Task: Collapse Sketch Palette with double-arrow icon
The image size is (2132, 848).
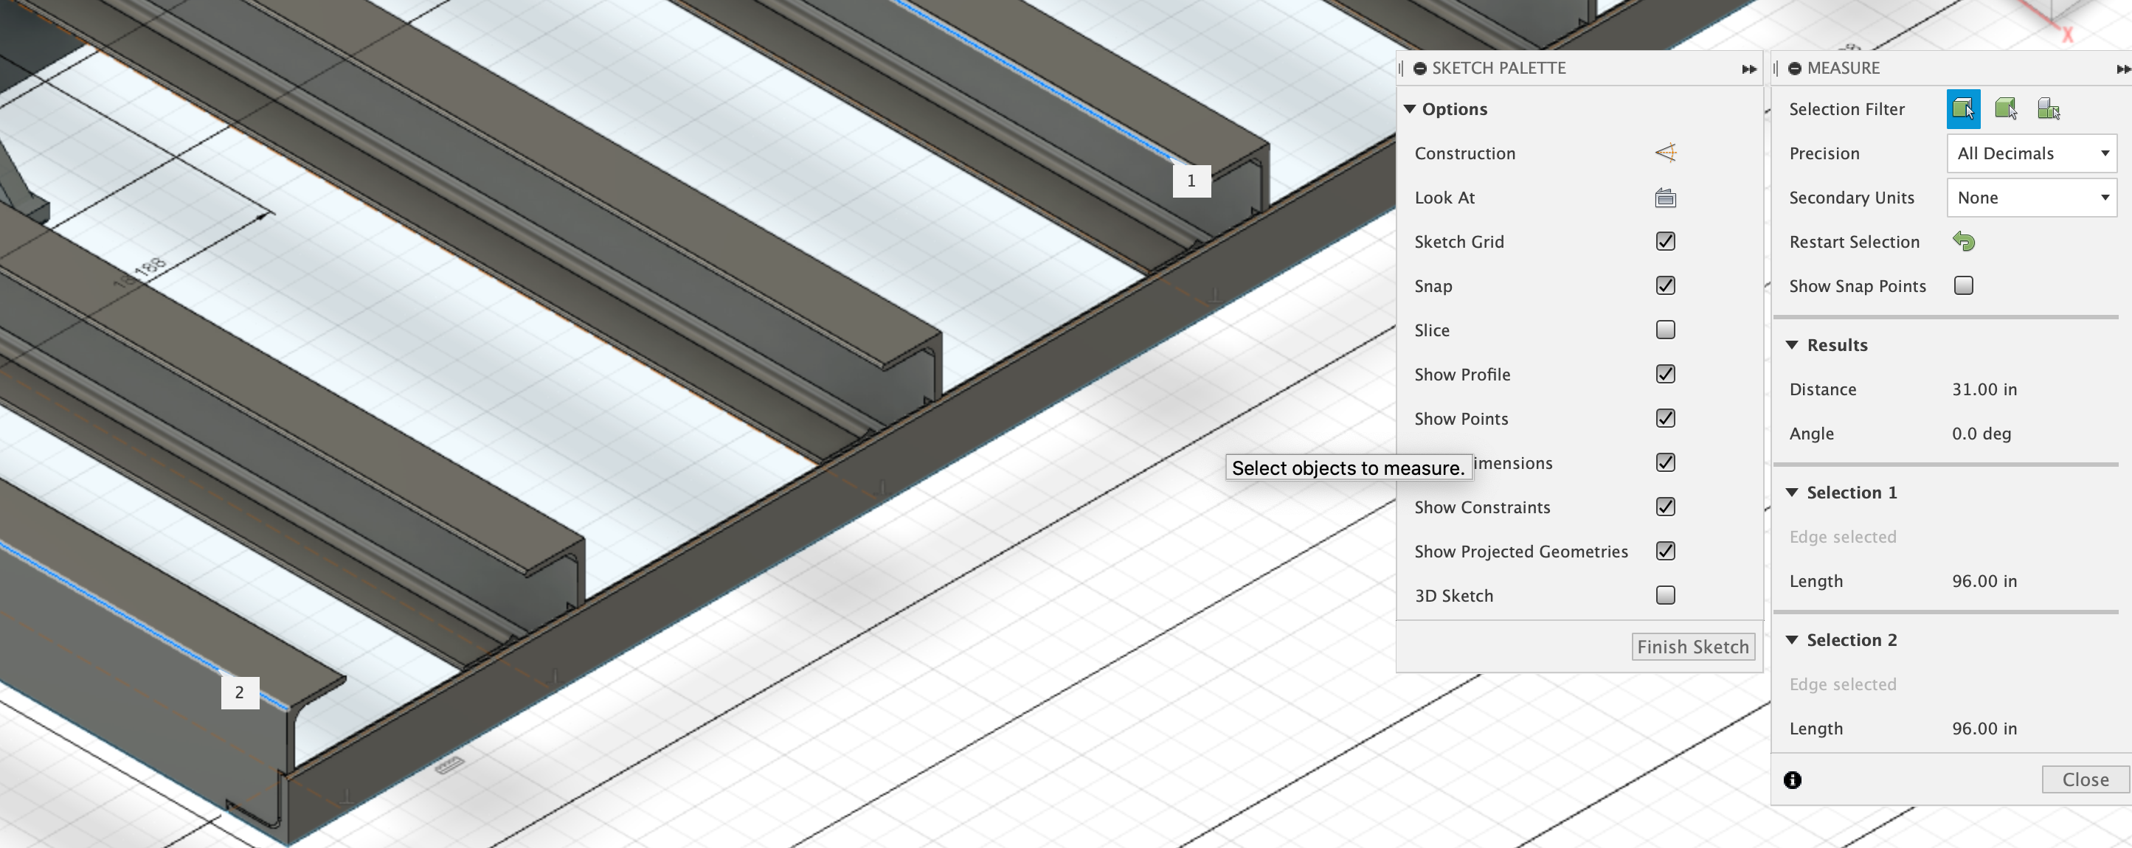Action: click(x=1748, y=69)
